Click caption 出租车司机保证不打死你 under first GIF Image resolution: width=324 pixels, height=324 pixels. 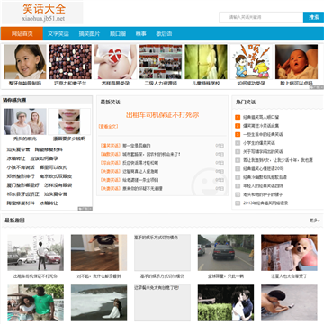[x=35, y=276]
